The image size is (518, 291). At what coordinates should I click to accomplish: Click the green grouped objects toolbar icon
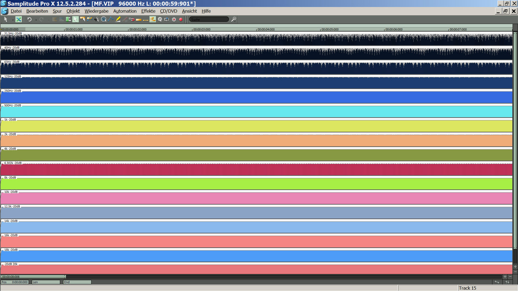pyautogui.click(x=68, y=19)
